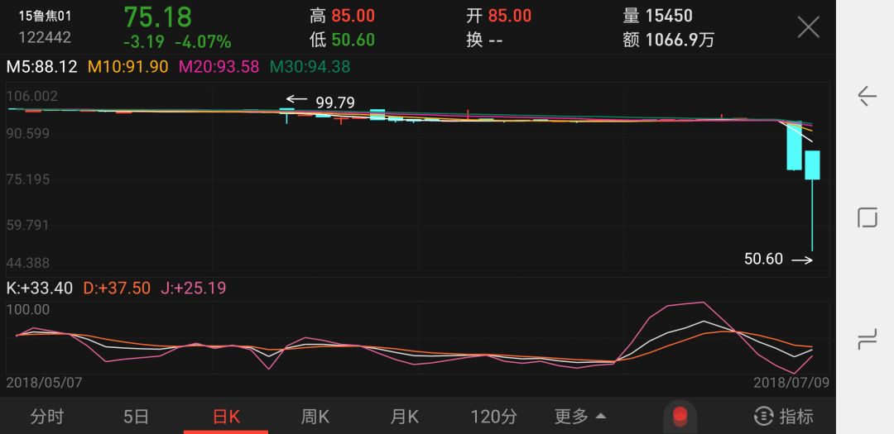
Task: Tap the J:+25.19 indicator value
Action: coord(193,288)
